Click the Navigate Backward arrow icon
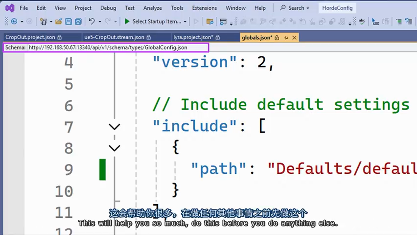Screen dimensions: 417x235 pos(14,22)
